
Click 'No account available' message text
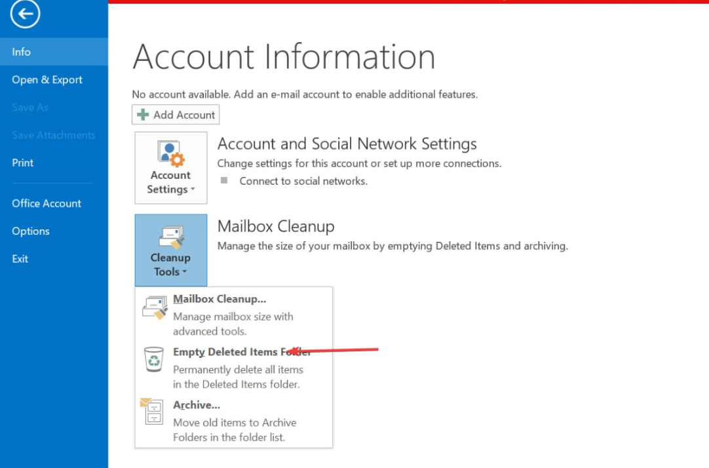305,94
